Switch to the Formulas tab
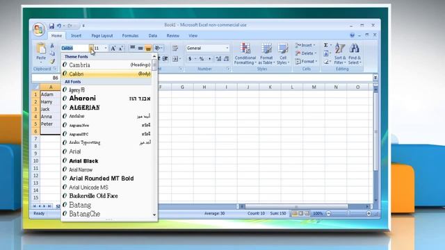 tap(130, 35)
